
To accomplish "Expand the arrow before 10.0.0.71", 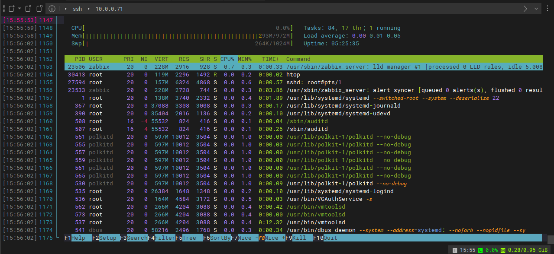I will tap(89, 9).
